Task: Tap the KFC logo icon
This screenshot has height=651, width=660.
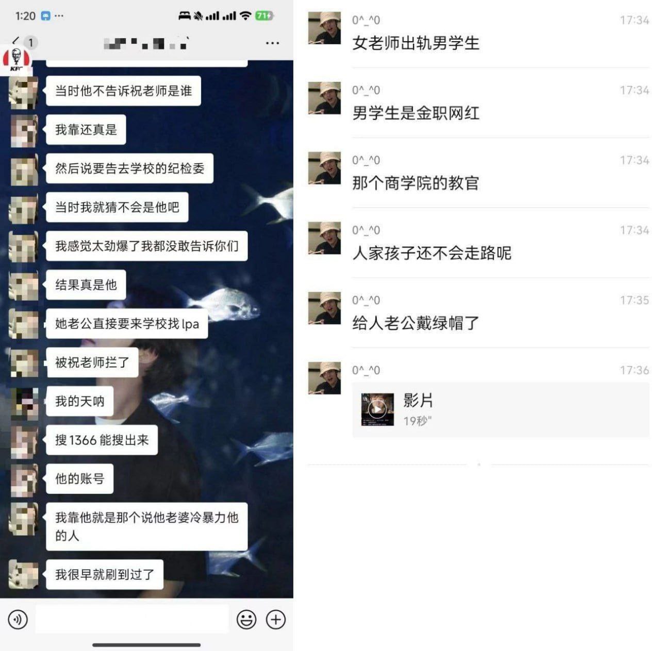Action: coord(16,59)
